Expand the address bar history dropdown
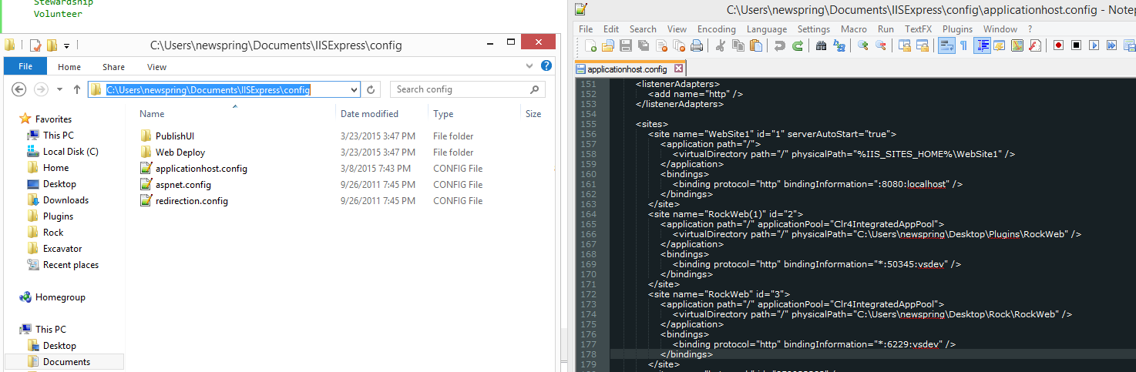 (x=355, y=90)
